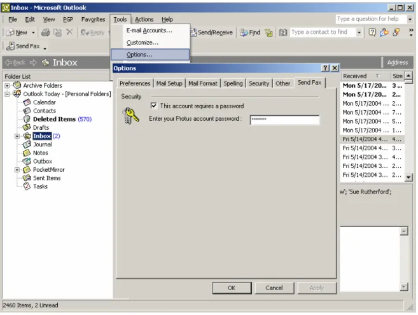The width and height of the screenshot is (418, 315).
Task: Click message list scrollbar down arrow
Action: click(408, 177)
